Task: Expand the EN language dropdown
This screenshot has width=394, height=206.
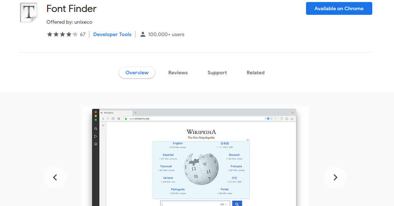Action: tap(225, 204)
